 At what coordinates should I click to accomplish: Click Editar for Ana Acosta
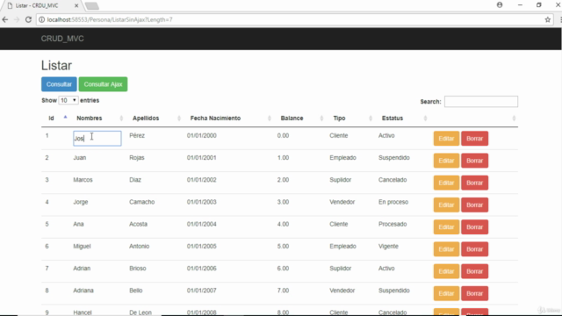(446, 227)
